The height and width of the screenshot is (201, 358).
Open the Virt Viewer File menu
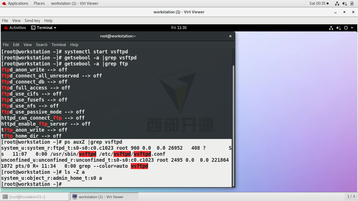[5, 20]
